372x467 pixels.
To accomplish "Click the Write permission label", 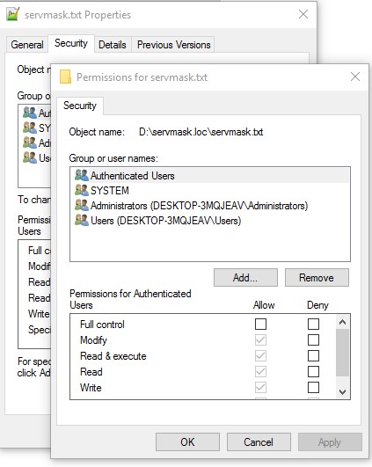I will coord(91,388).
